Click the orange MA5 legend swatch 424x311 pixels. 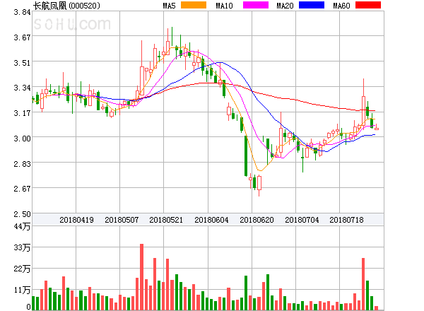click(x=194, y=5)
